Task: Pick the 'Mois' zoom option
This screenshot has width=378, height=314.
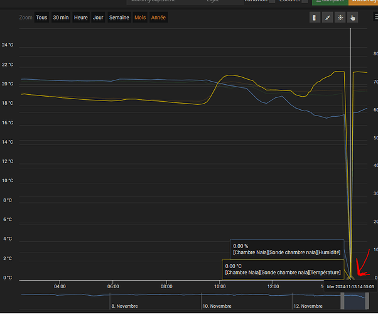Action: (139, 18)
